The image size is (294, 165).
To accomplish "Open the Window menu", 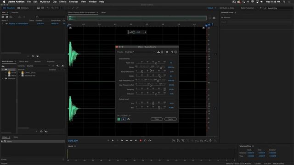I will pyautogui.click(x=92, y=2).
